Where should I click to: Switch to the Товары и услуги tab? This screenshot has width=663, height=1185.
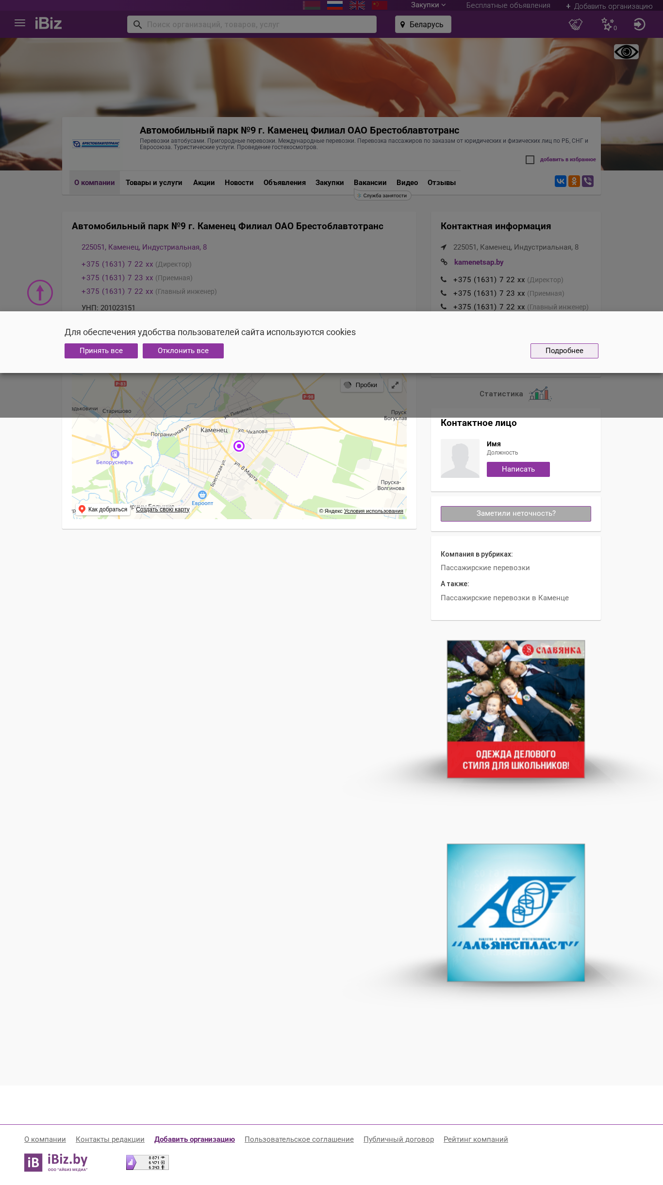(x=154, y=183)
